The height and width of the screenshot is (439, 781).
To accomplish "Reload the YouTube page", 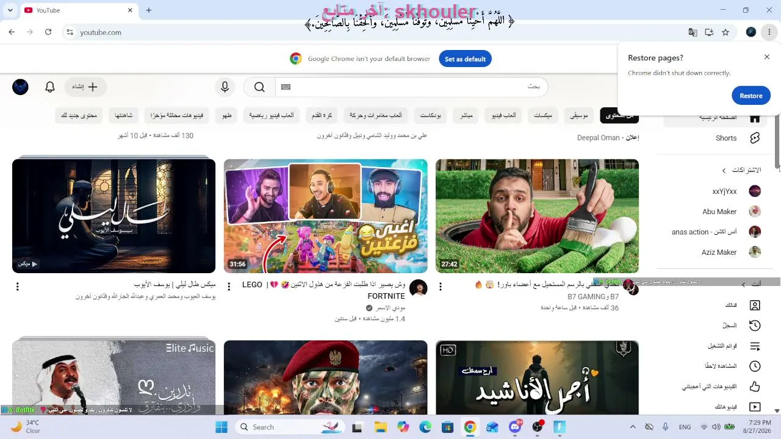I will [48, 32].
